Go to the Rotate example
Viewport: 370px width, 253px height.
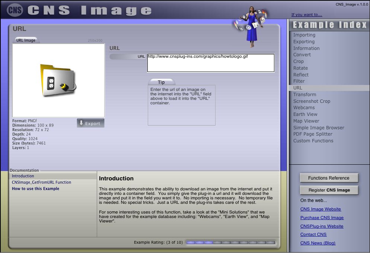tap(300, 68)
